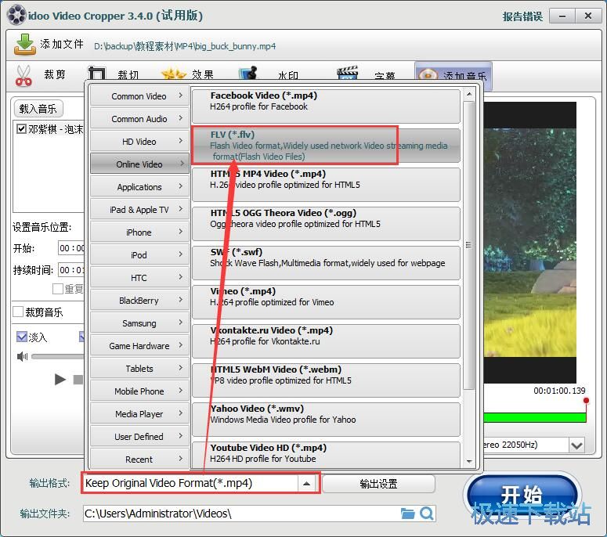This screenshot has width=607, height=537.
Task: Toggle the 邓紫棋 music track checkbox
Action: point(21,128)
